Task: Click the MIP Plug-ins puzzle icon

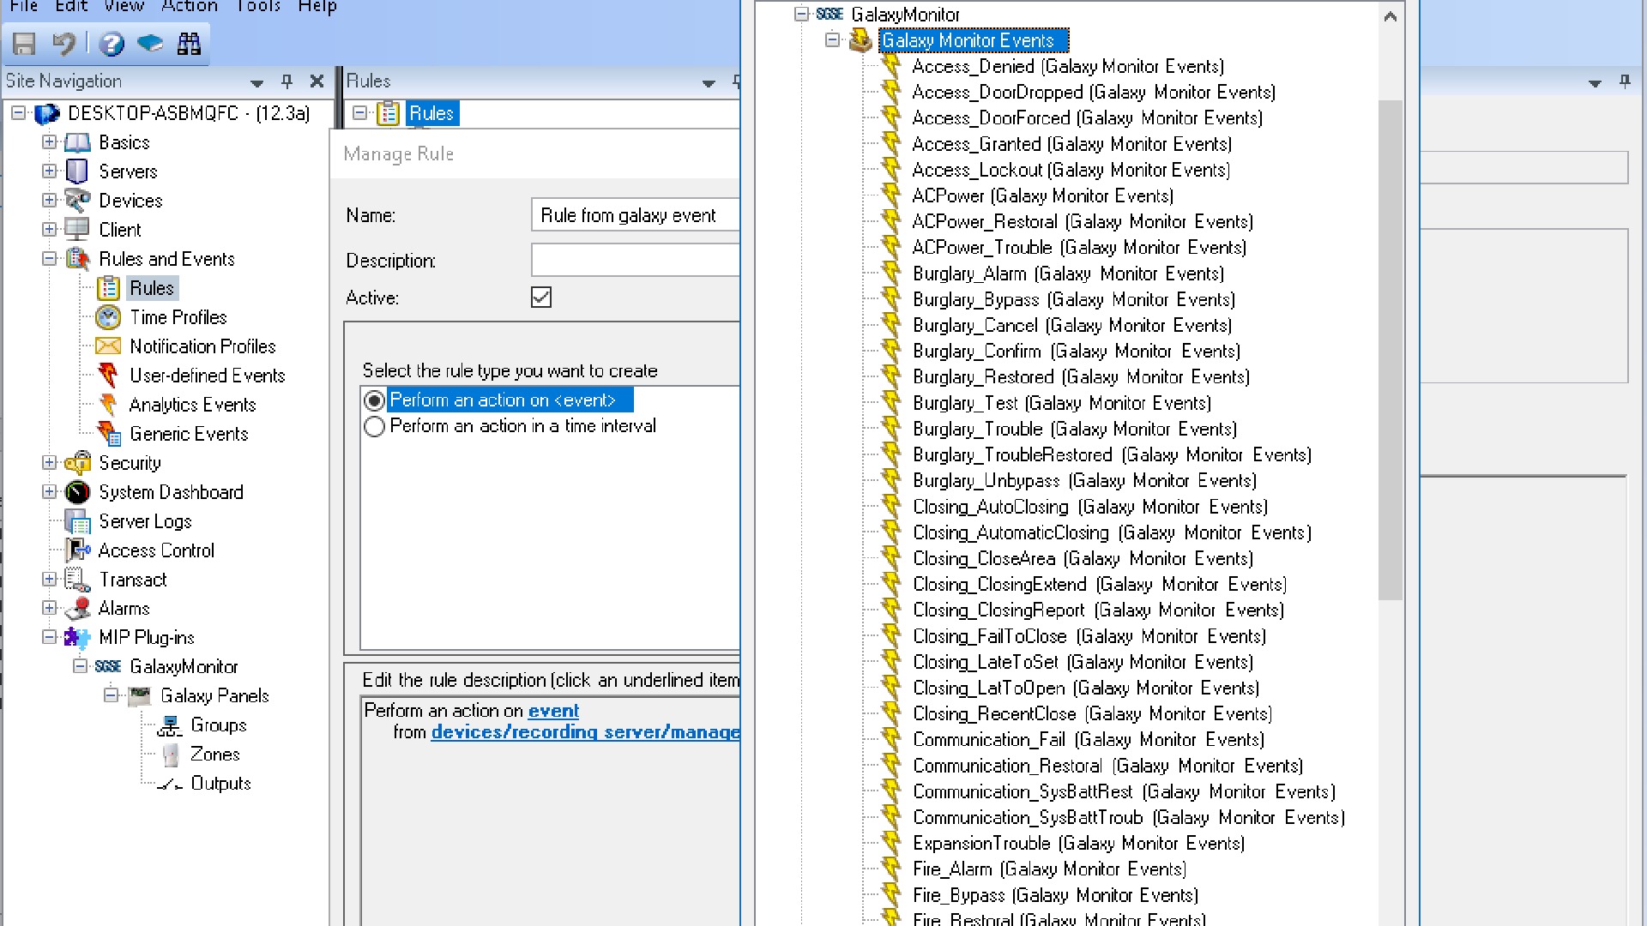Action: pyautogui.click(x=77, y=638)
